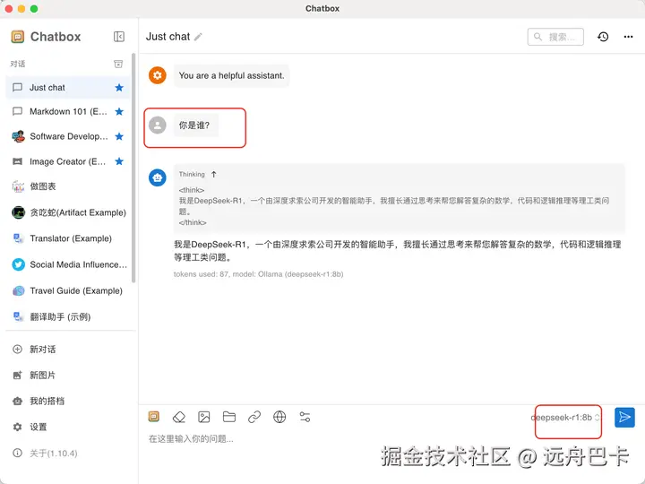Click the Twitter bird icon for Social Media
The image size is (645, 484).
(x=18, y=264)
